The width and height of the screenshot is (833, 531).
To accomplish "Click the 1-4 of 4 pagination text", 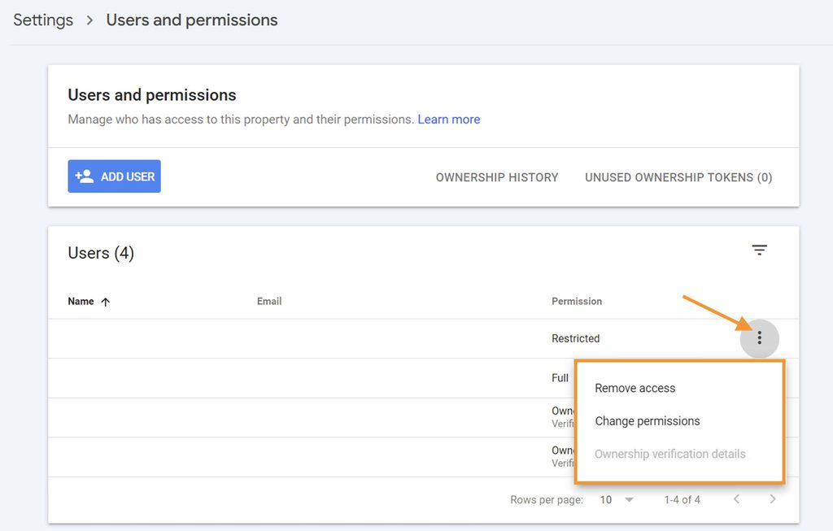I will [683, 499].
